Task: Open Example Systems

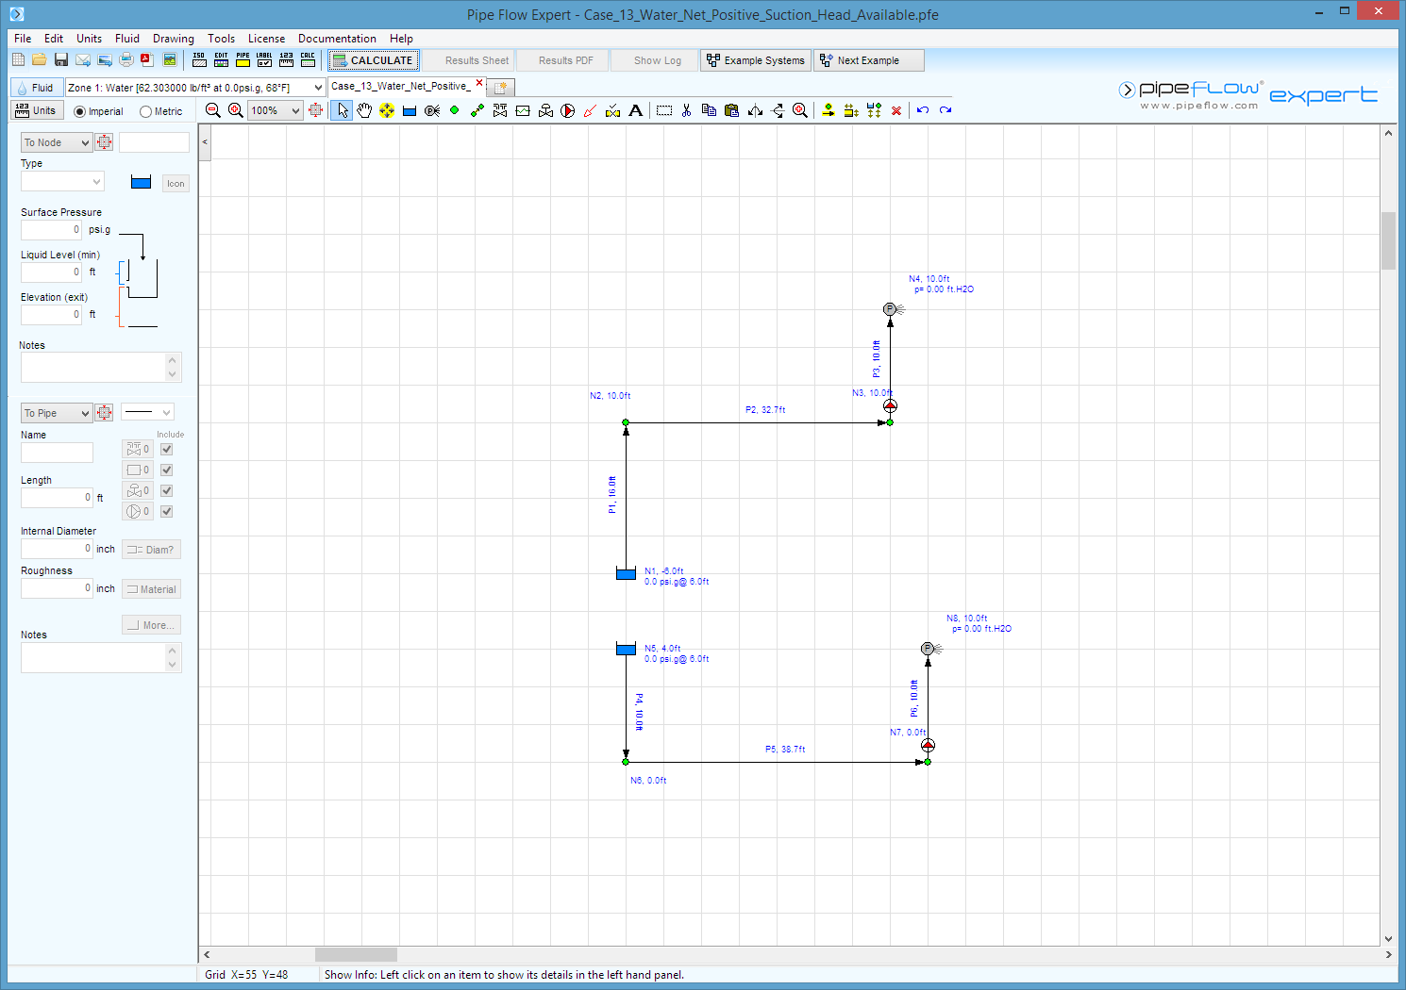Action: (x=756, y=60)
